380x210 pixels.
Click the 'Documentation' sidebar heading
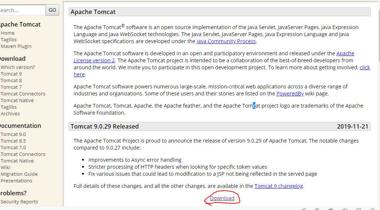20,126
